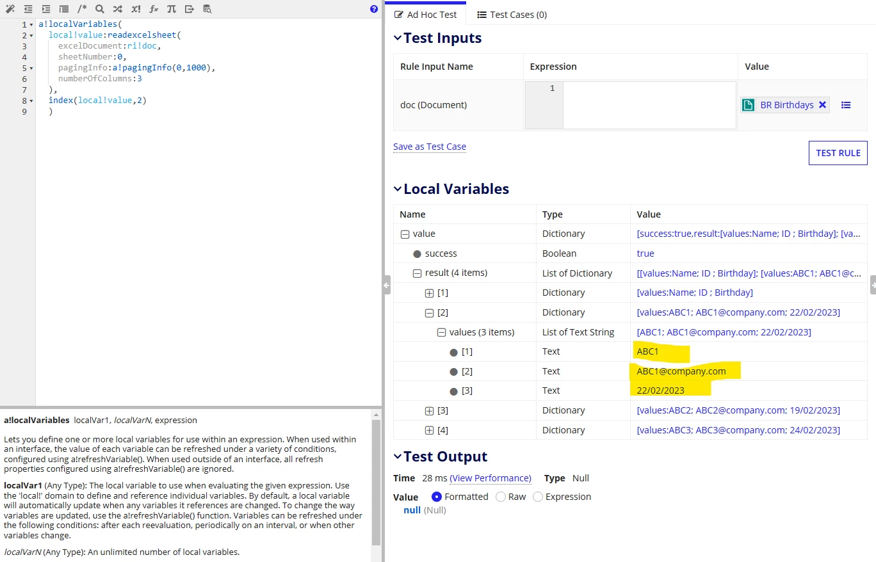
Task: Click the fx function icon
Action: 154,9
